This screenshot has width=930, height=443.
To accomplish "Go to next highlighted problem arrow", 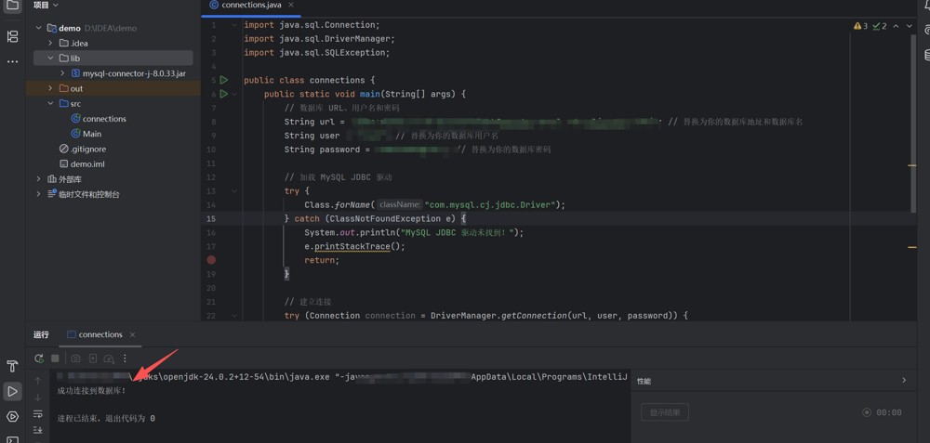I will pos(908,26).
